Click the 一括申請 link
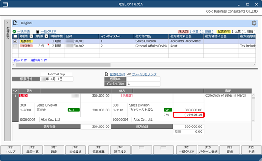Screen dimensions: 262x161 [x=24, y=32]
